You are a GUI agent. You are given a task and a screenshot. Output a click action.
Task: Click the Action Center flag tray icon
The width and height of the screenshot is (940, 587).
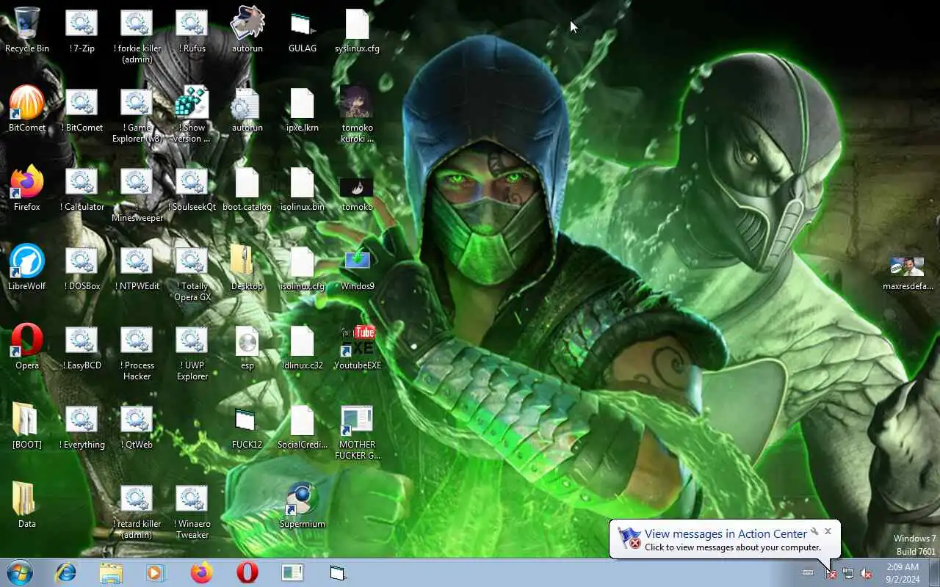[831, 573]
